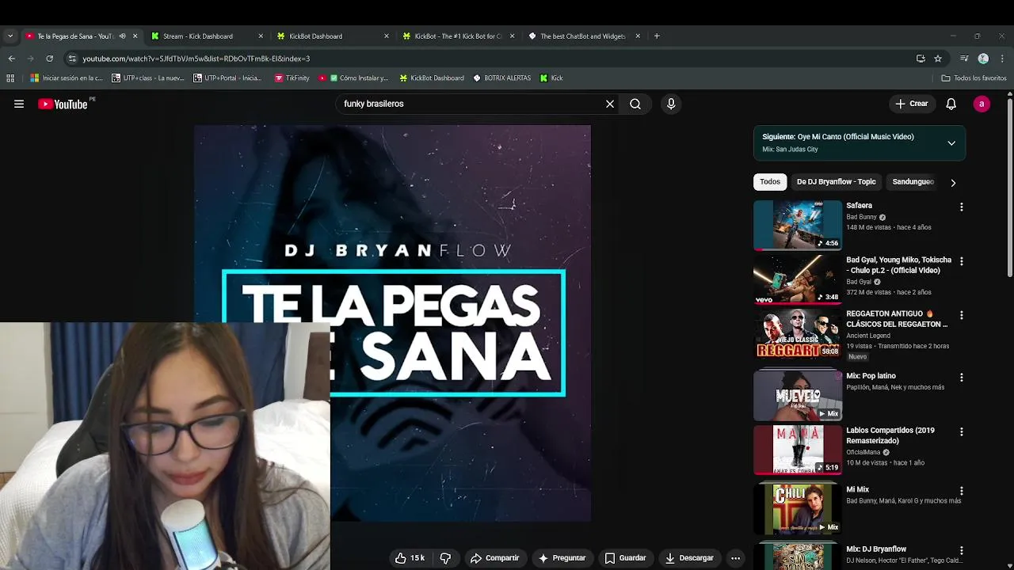Click the address bar URL
The image size is (1014, 570).
[196, 59]
